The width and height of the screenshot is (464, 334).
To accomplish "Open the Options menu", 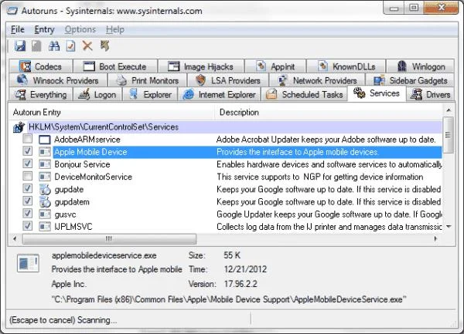I will 80,29.
